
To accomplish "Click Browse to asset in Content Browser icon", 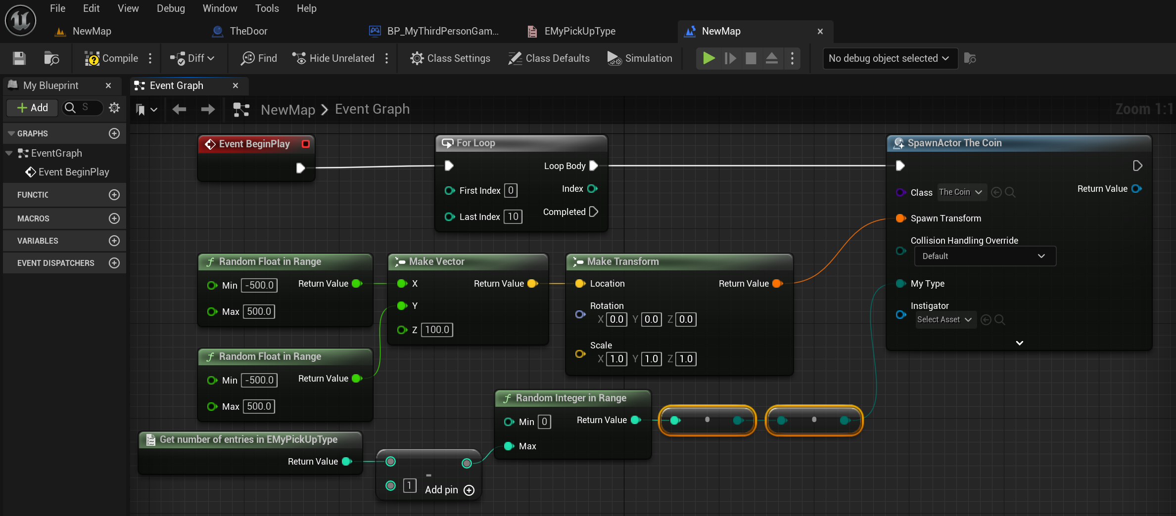I will [51, 58].
